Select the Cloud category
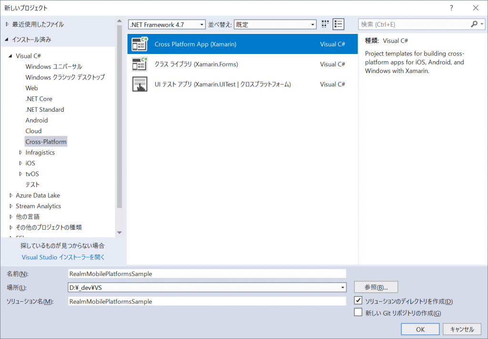The width and height of the screenshot is (488, 339). click(33, 131)
